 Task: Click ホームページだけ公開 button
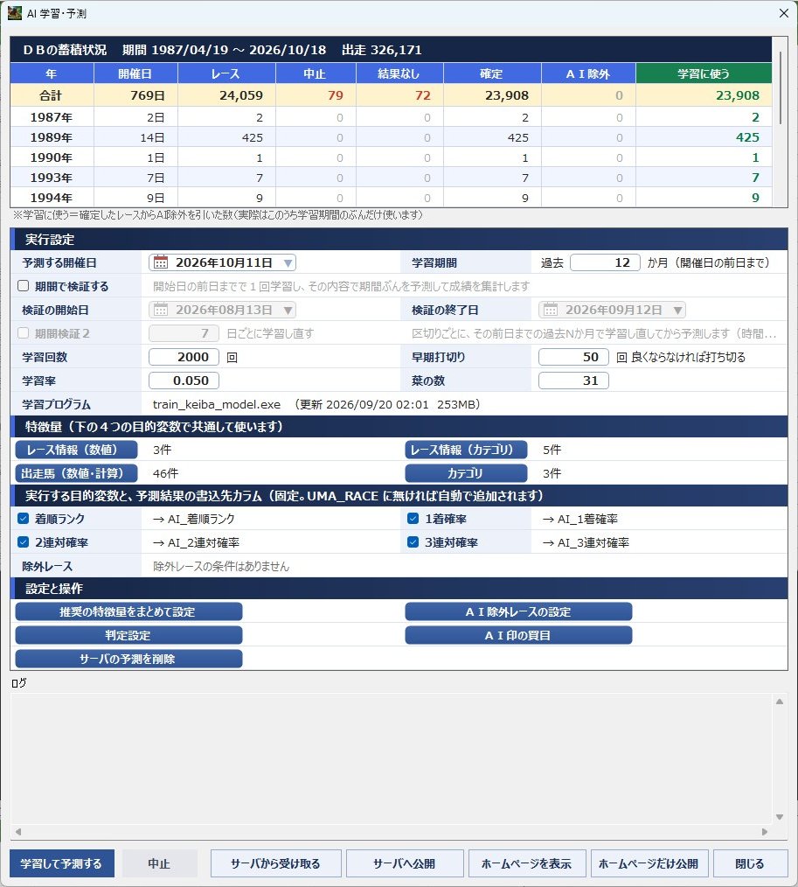649,863
